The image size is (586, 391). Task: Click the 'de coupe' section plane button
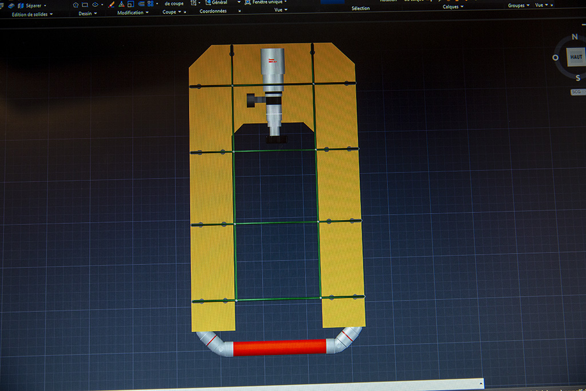click(174, 3)
